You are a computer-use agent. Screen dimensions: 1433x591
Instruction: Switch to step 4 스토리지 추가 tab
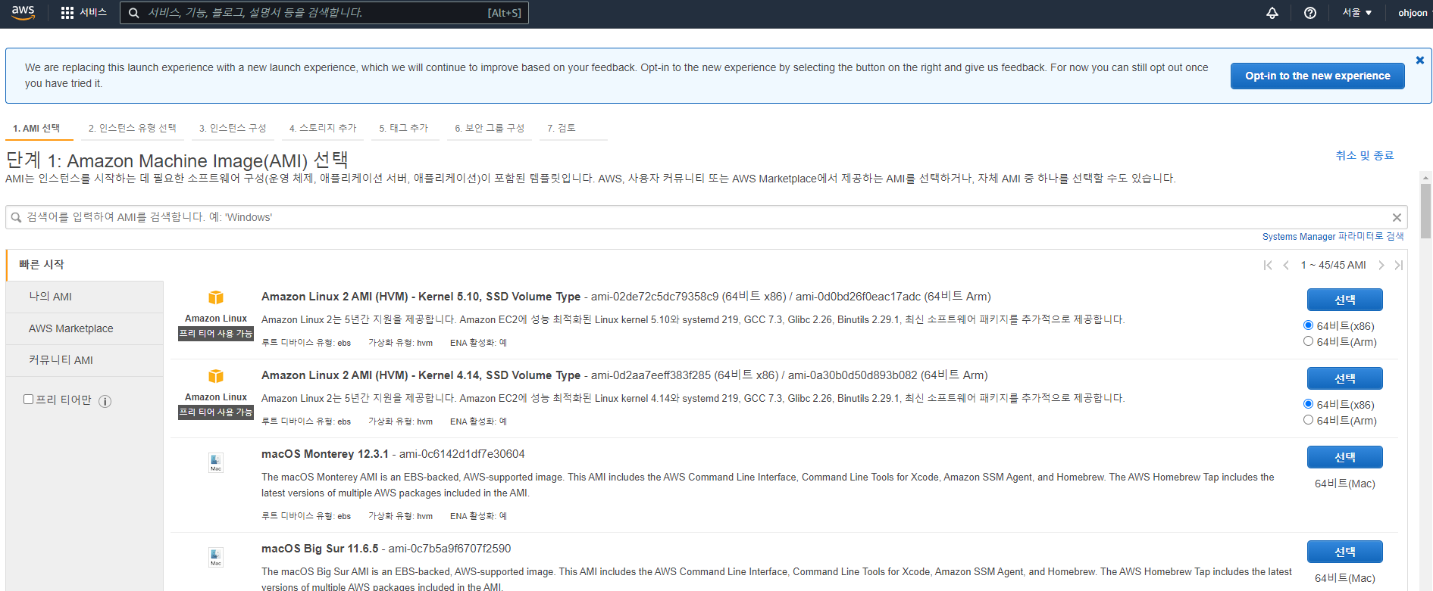coord(323,129)
